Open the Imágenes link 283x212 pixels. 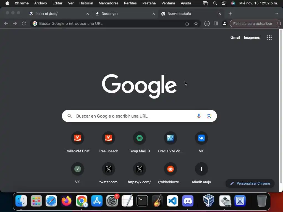point(252,38)
